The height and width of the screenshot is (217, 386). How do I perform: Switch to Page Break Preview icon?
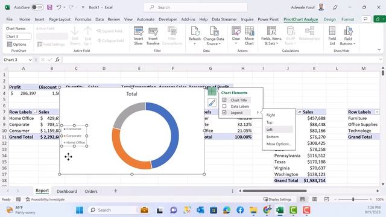click(x=326, y=200)
